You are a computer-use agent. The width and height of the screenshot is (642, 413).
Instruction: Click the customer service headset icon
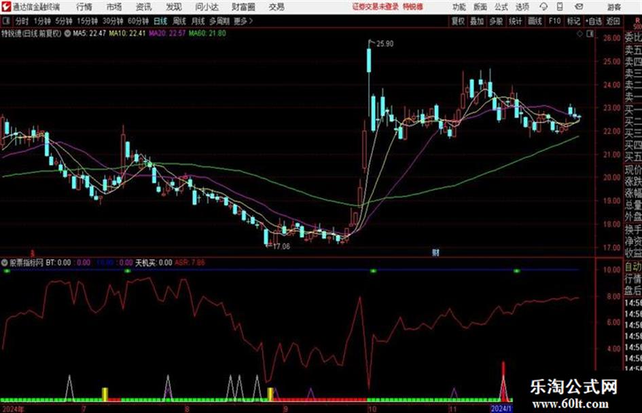point(543,7)
